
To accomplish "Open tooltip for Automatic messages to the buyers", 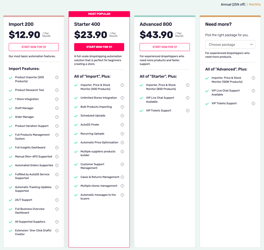I will [122, 195].
